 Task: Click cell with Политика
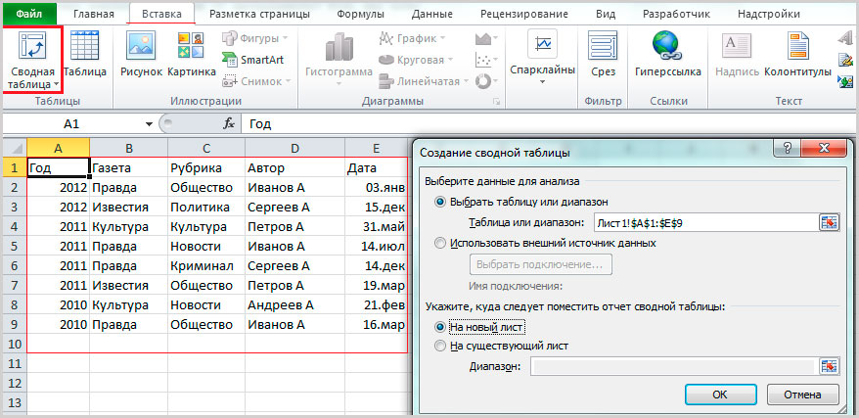(x=206, y=208)
